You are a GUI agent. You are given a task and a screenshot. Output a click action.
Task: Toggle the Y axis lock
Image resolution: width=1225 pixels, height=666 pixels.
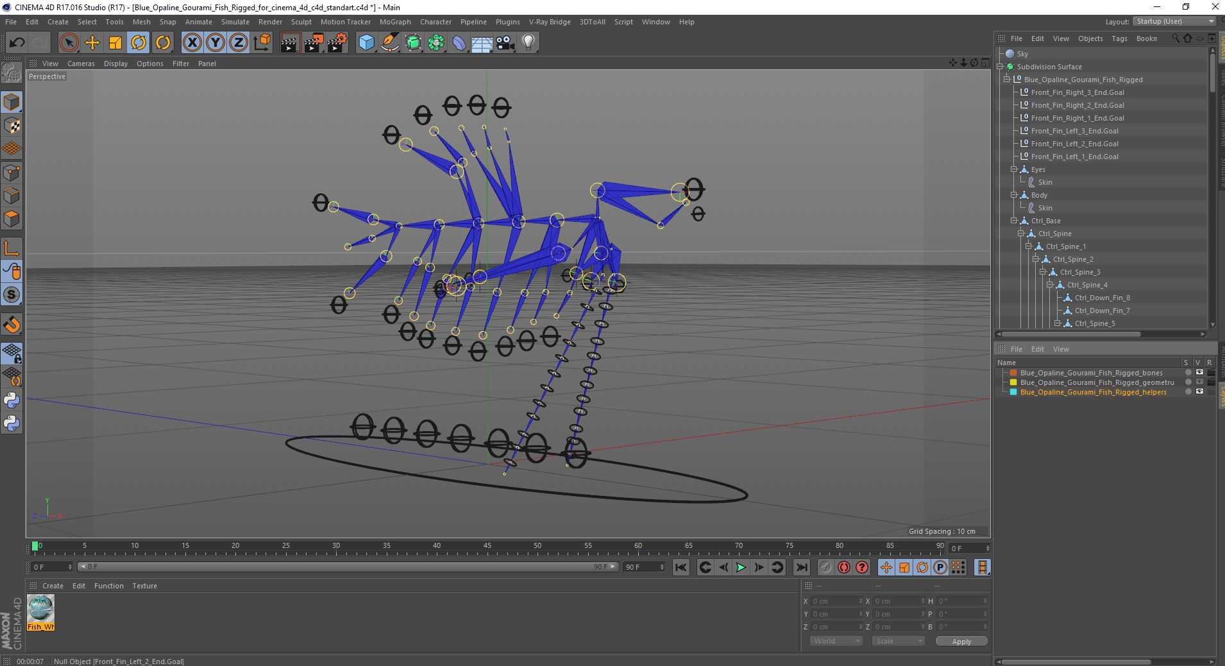point(215,43)
